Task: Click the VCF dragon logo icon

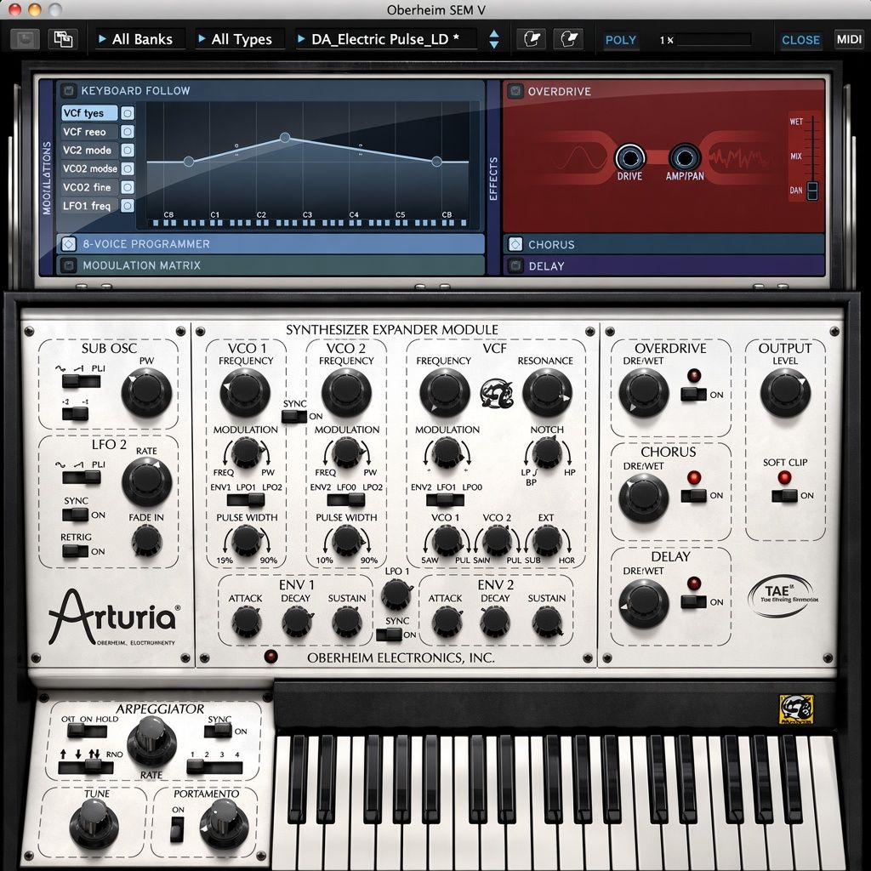Action: tap(496, 393)
